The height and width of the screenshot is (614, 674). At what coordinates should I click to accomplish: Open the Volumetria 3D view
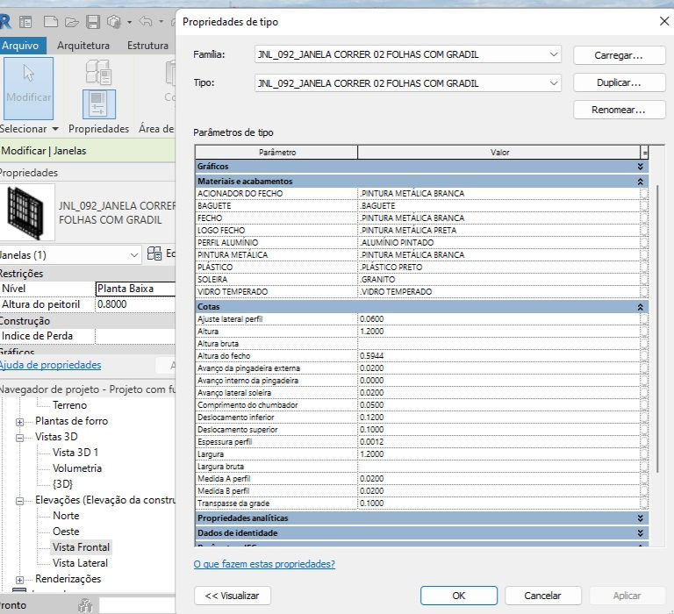tap(77, 468)
